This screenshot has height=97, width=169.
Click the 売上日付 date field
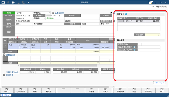pos(24,16)
